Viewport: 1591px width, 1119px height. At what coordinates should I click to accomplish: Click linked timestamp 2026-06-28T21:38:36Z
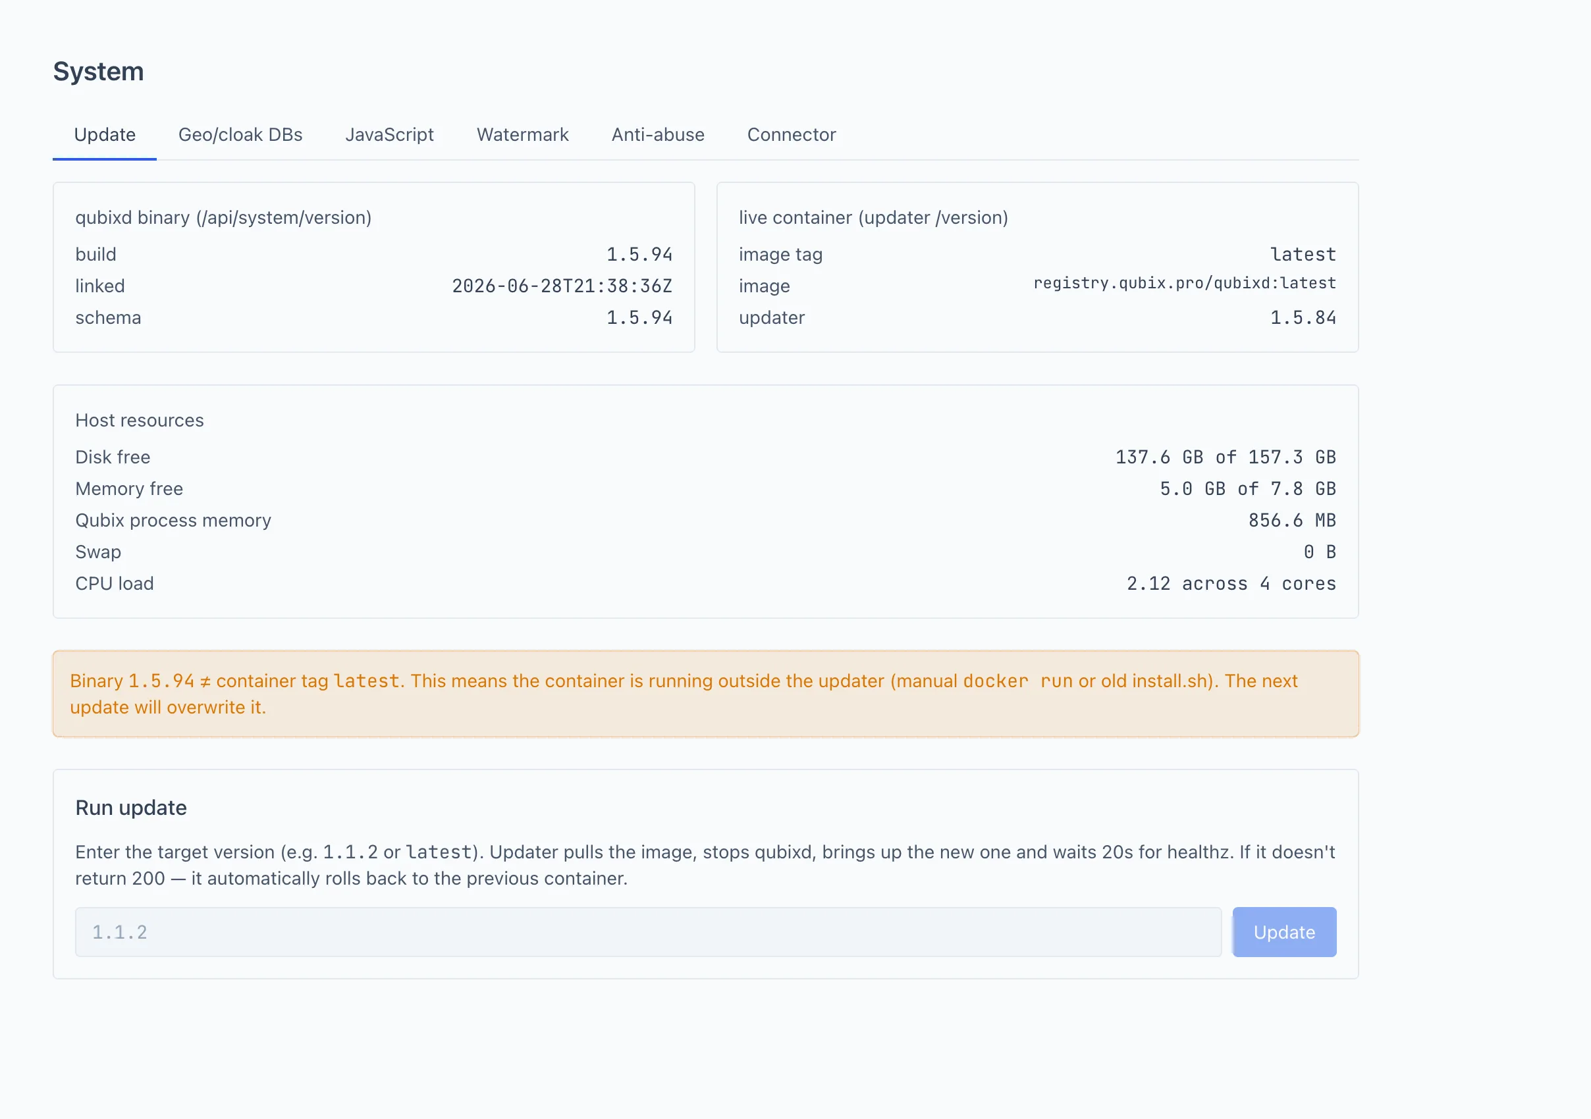[562, 286]
